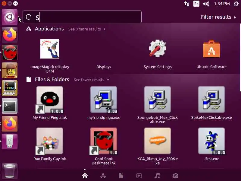Launch the first Firefox icon in launcher
241x181 pixels.
pyautogui.click(x=10, y=35)
